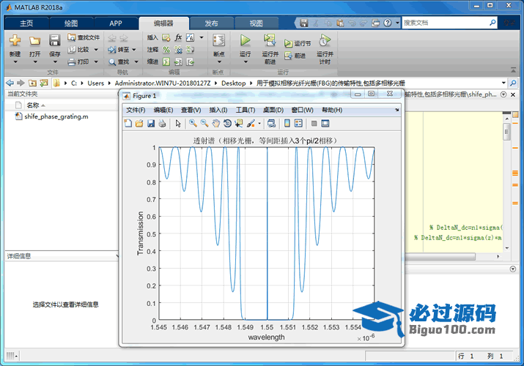This screenshot has height=366, width=524.
Task: Open Figure 1 帮助(H) menu
Action: (332, 110)
